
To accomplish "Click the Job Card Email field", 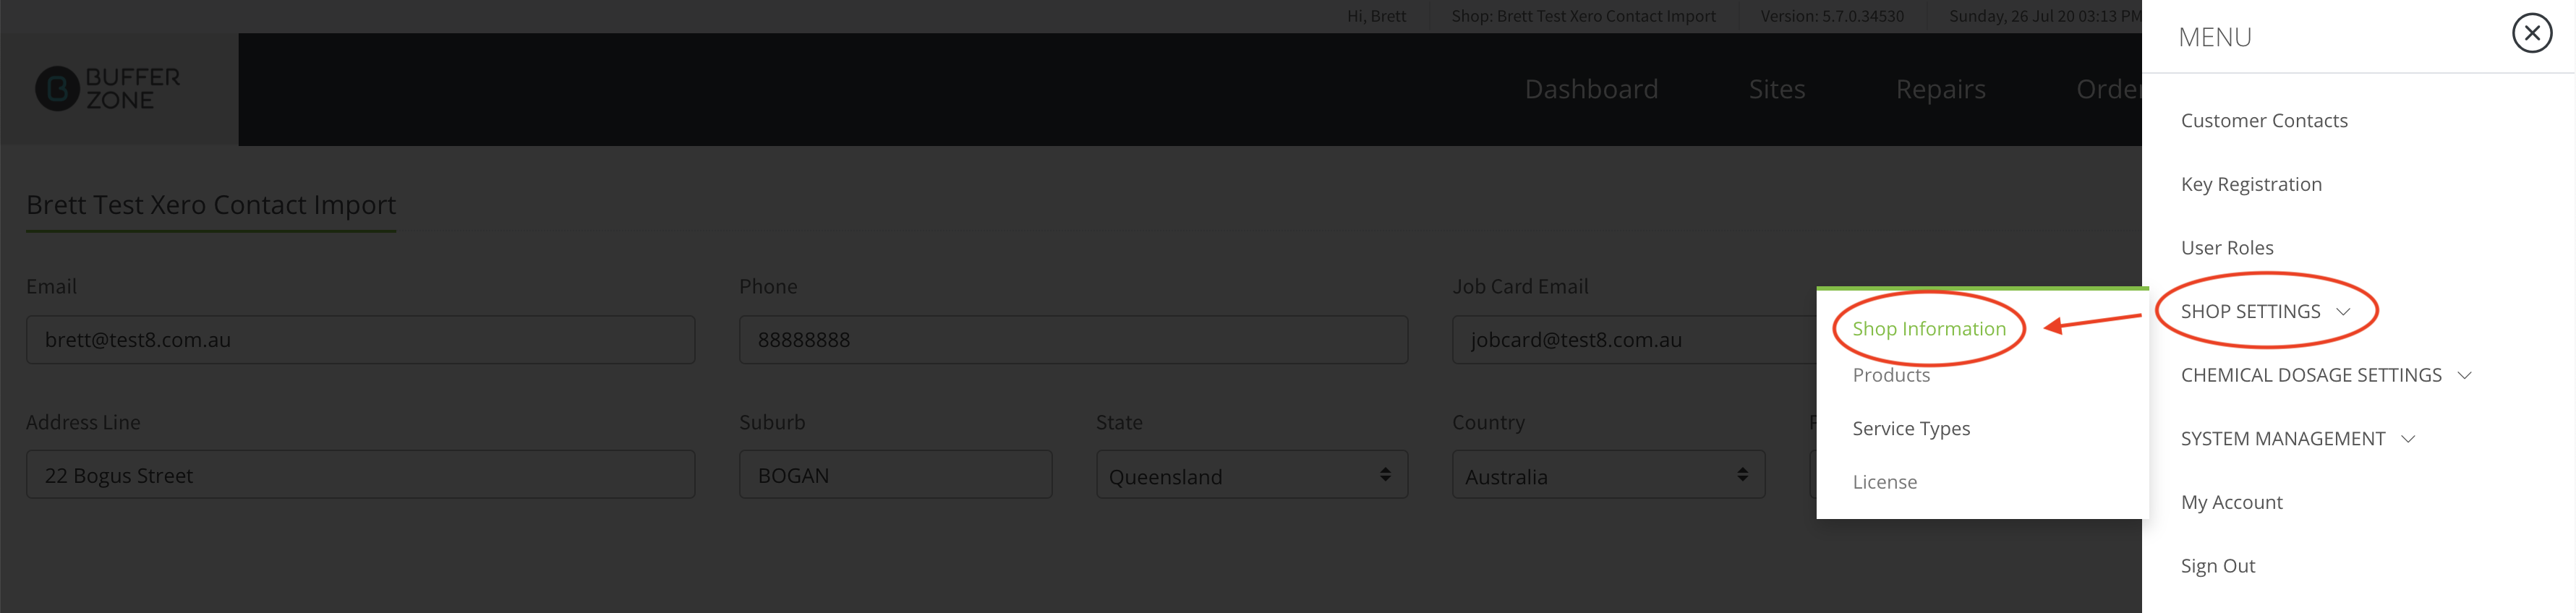I will 1634,340.
